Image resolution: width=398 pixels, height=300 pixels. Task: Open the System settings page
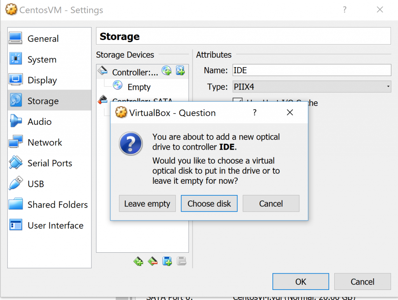pos(49,59)
